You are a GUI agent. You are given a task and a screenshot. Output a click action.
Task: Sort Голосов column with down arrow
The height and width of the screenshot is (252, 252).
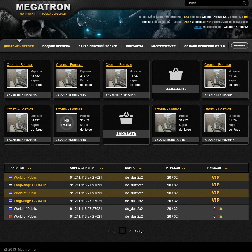pos(225,168)
